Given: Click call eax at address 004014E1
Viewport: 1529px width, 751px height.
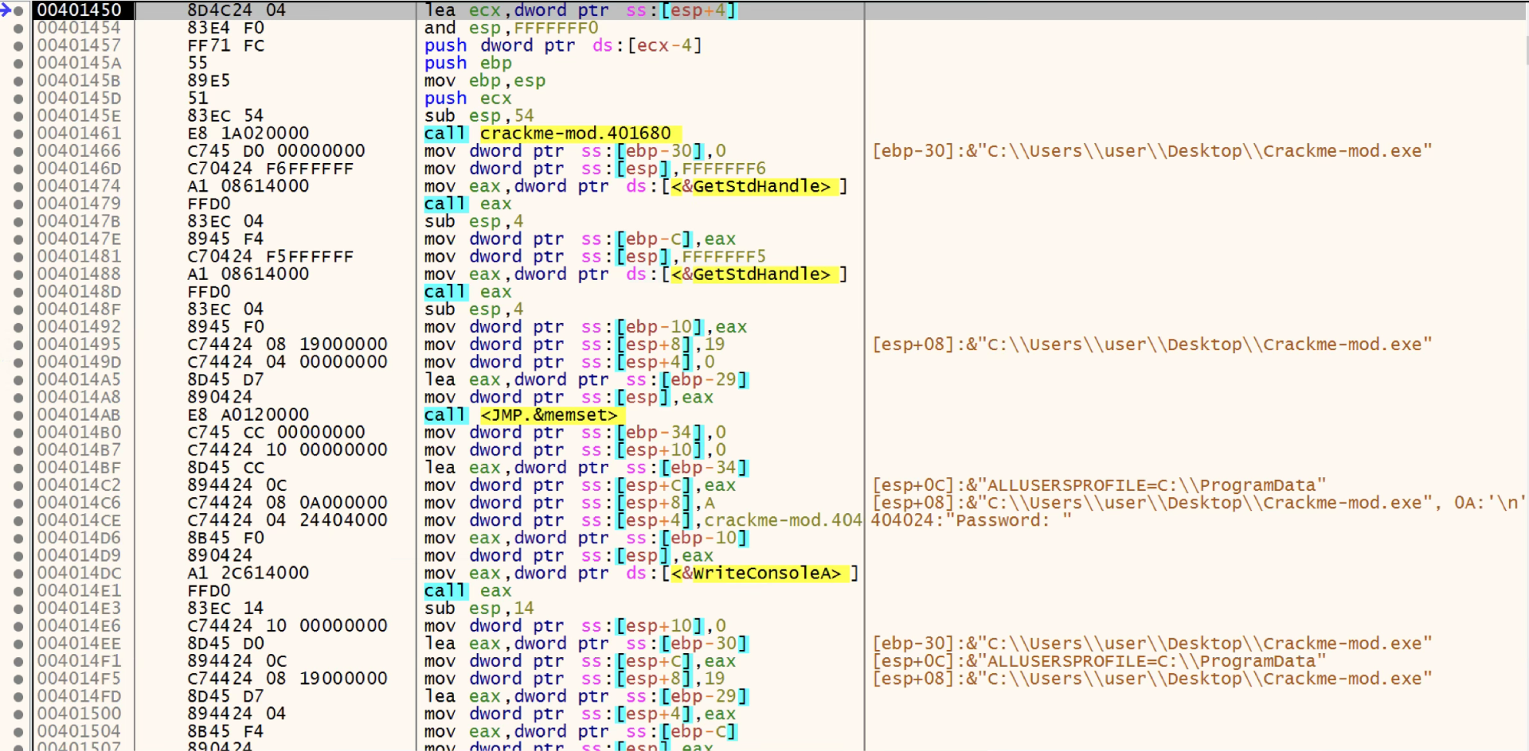Looking at the screenshot, I should click(x=468, y=590).
